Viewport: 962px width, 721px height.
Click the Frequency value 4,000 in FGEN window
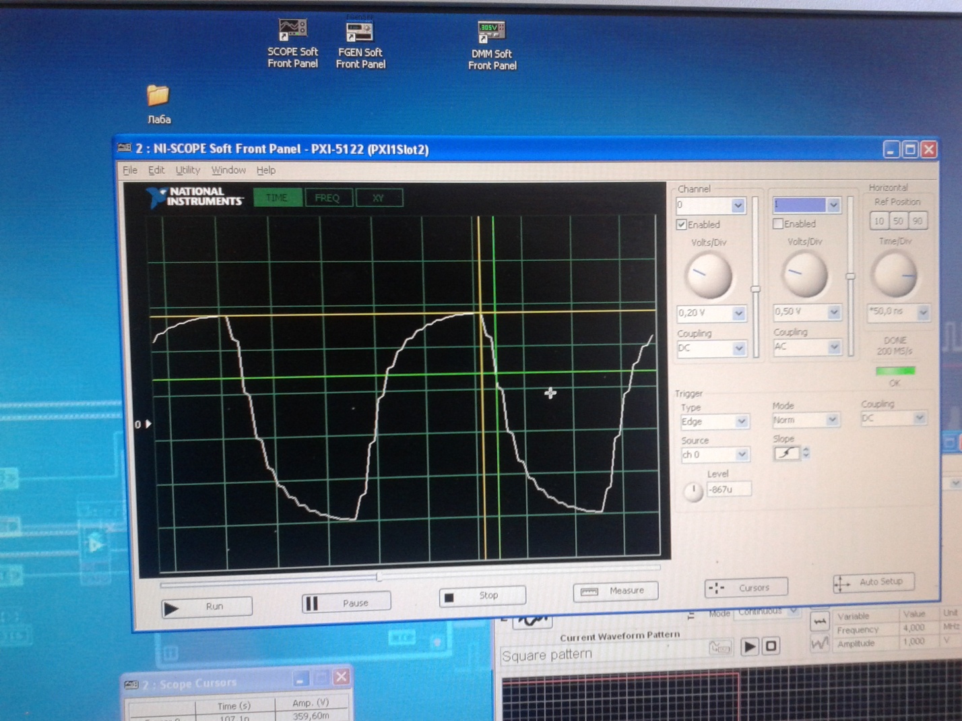[913, 627]
